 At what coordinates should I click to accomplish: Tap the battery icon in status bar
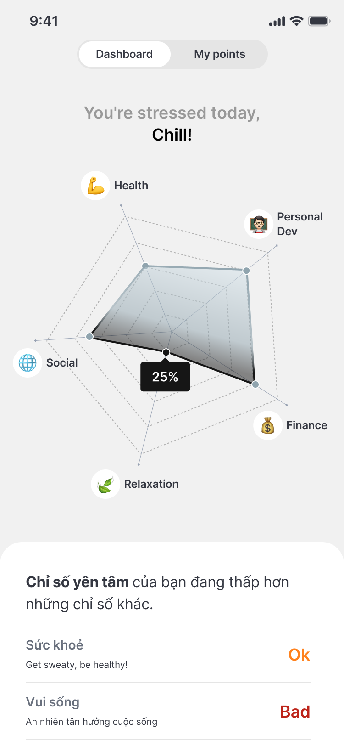point(319,21)
